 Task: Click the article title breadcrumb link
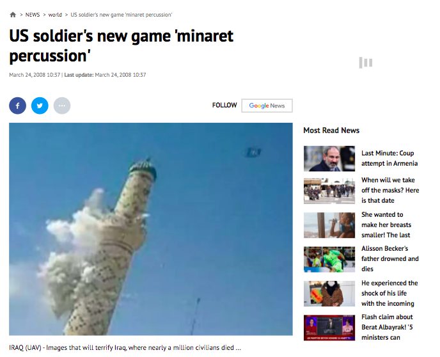pos(122,15)
